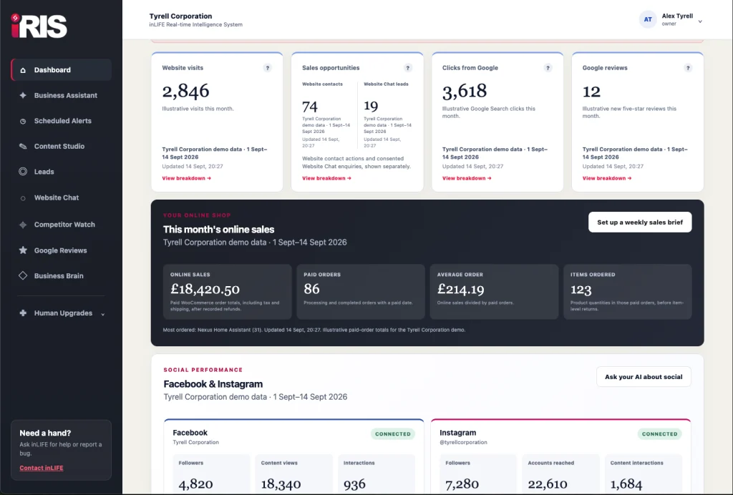This screenshot has width=733, height=495.
Task: Click the 3,618 Google clicks number
Action: tap(465, 91)
